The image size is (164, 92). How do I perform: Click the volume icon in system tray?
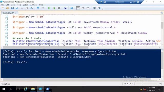click(x=145, y=89)
